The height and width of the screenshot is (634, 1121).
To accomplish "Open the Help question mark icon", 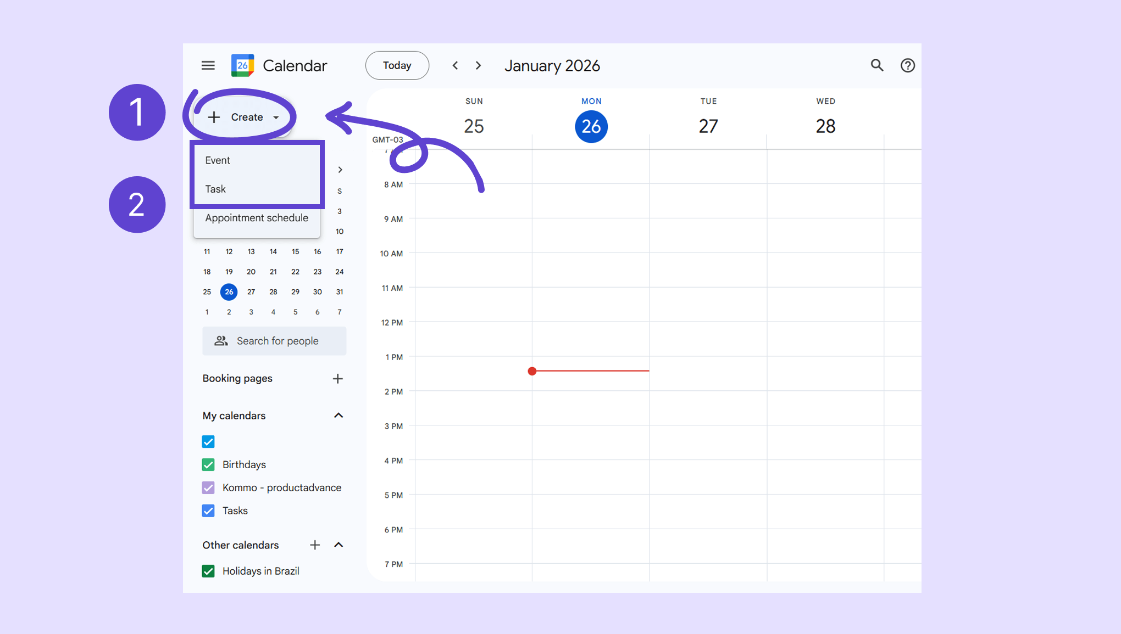I will point(907,65).
